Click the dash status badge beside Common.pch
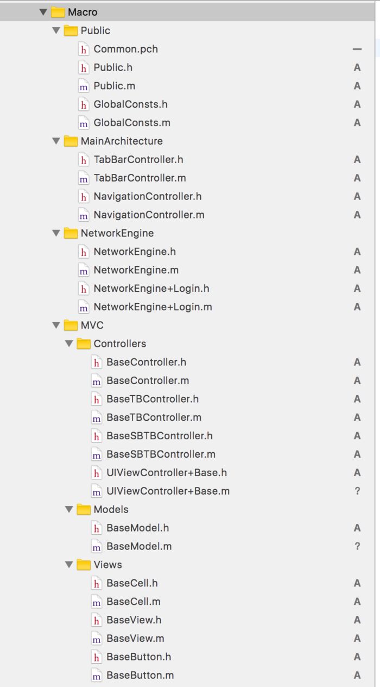This screenshot has width=380, height=687. pyautogui.click(x=357, y=49)
